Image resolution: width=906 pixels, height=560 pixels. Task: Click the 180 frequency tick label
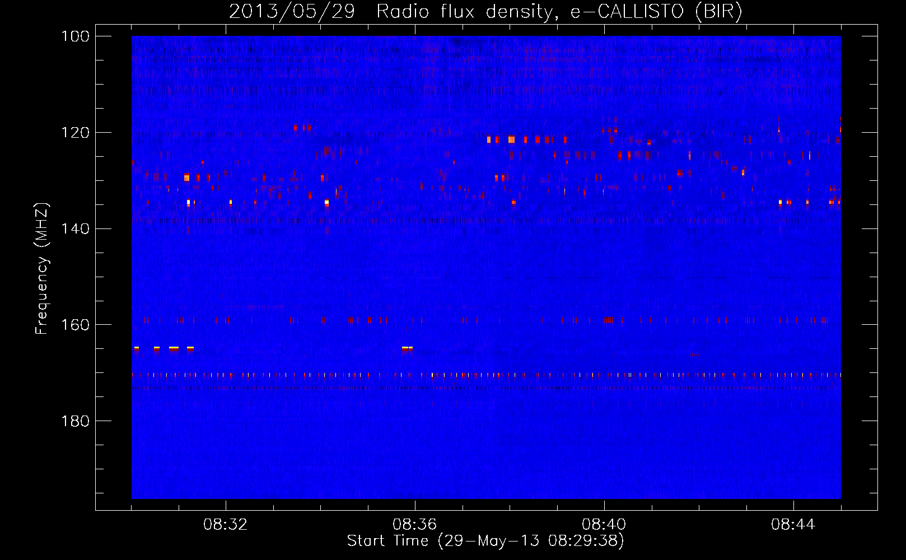pos(76,421)
